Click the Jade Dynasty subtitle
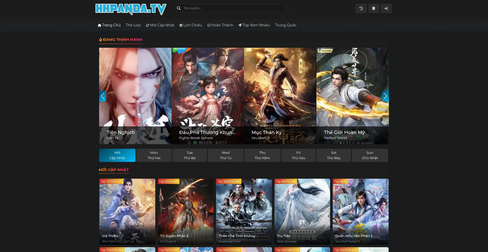The height and width of the screenshot is (252, 488). tap(287, 241)
